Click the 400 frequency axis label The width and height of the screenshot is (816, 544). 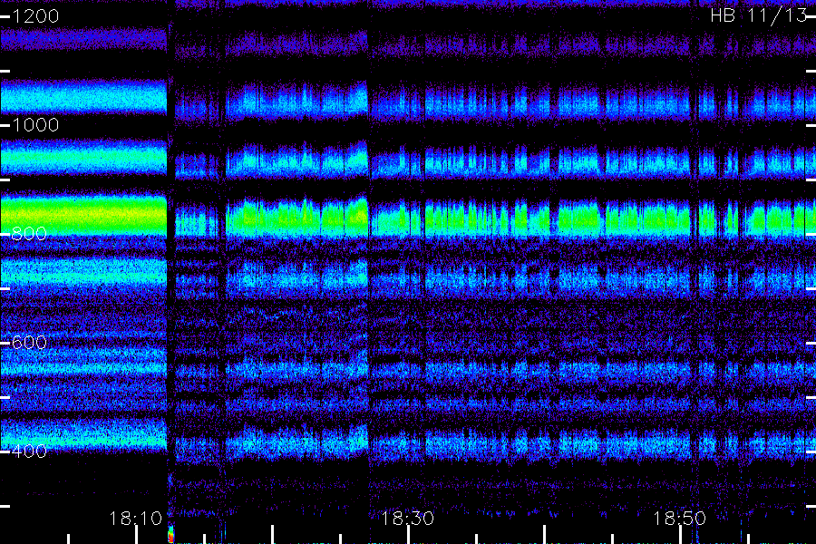(x=29, y=452)
